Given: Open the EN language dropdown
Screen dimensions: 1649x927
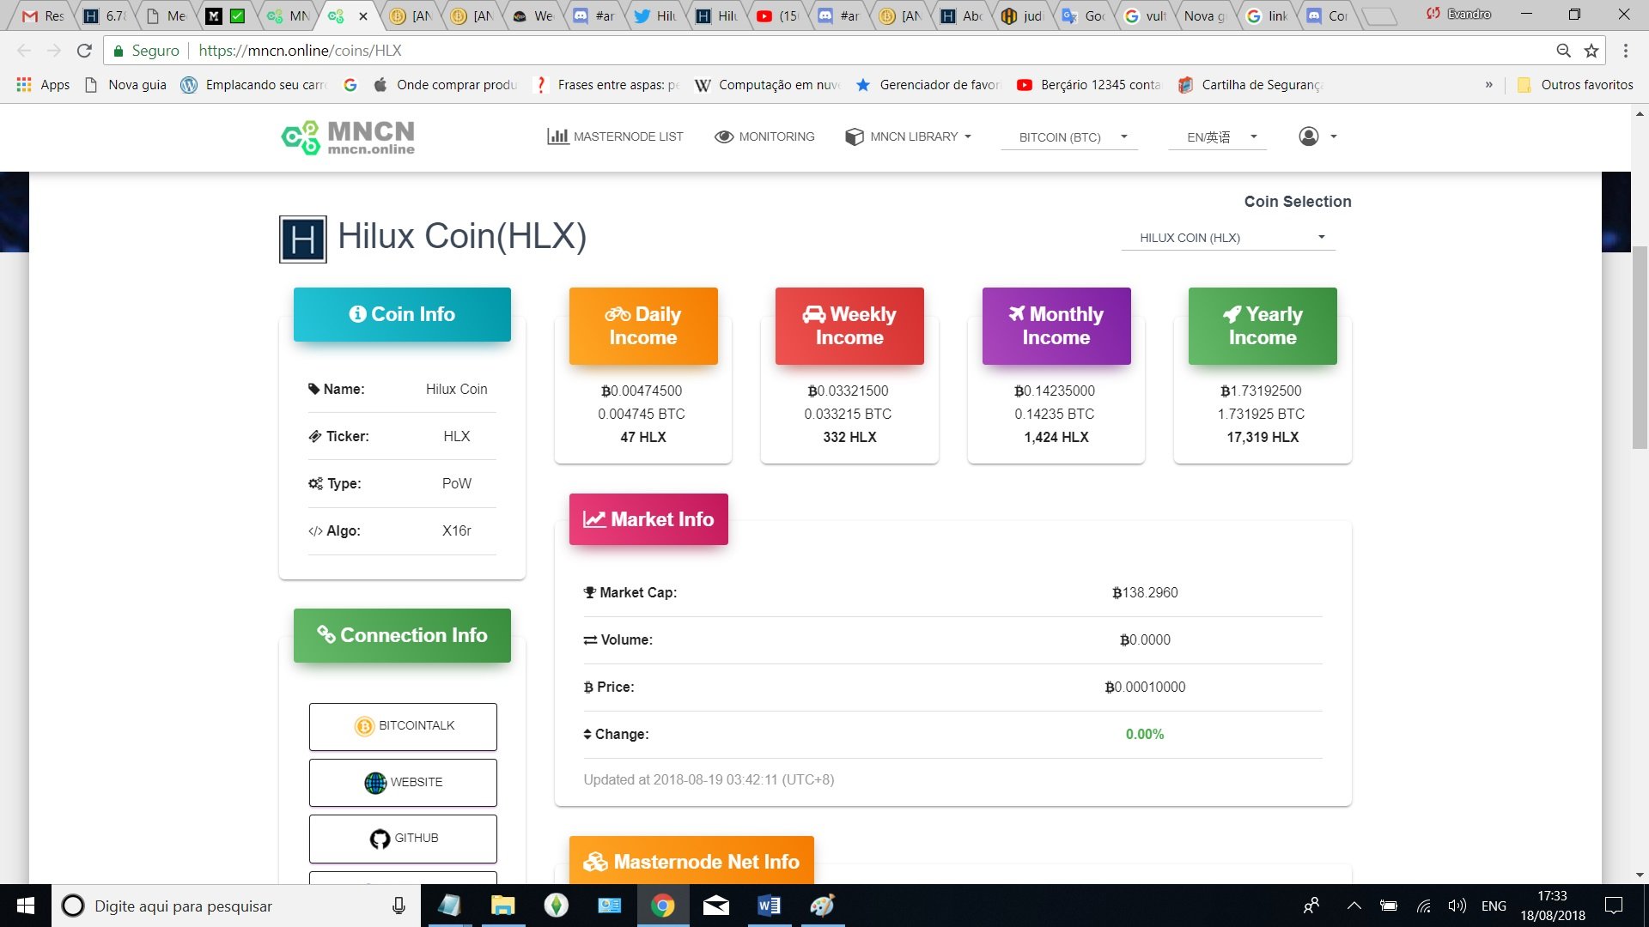Looking at the screenshot, I should pos(1217,137).
